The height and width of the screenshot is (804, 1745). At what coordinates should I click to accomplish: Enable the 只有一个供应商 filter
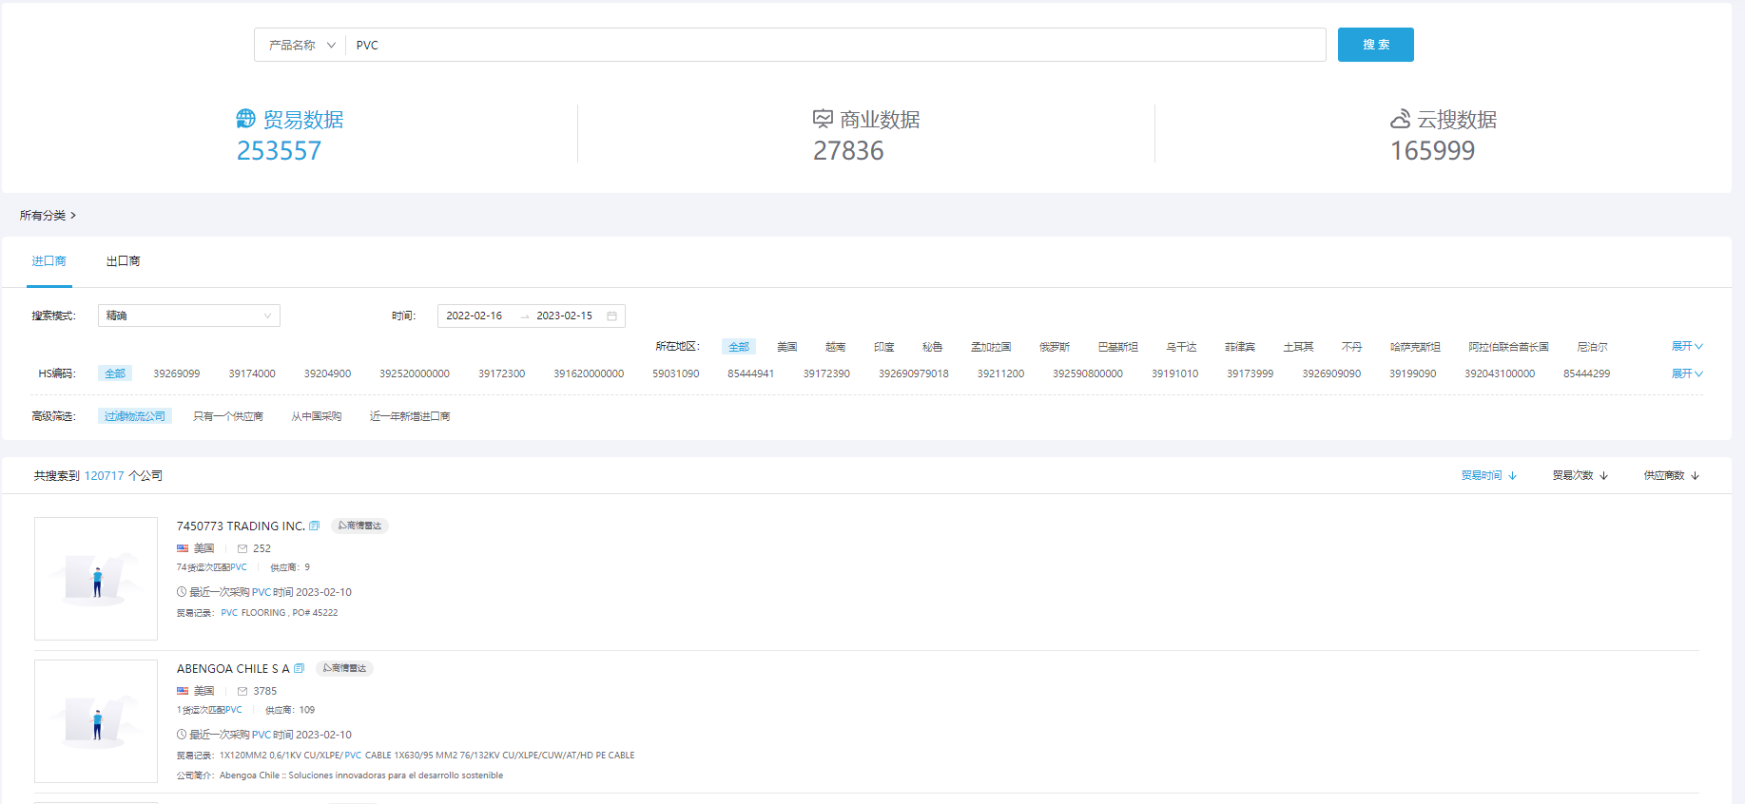click(x=227, y=416)
